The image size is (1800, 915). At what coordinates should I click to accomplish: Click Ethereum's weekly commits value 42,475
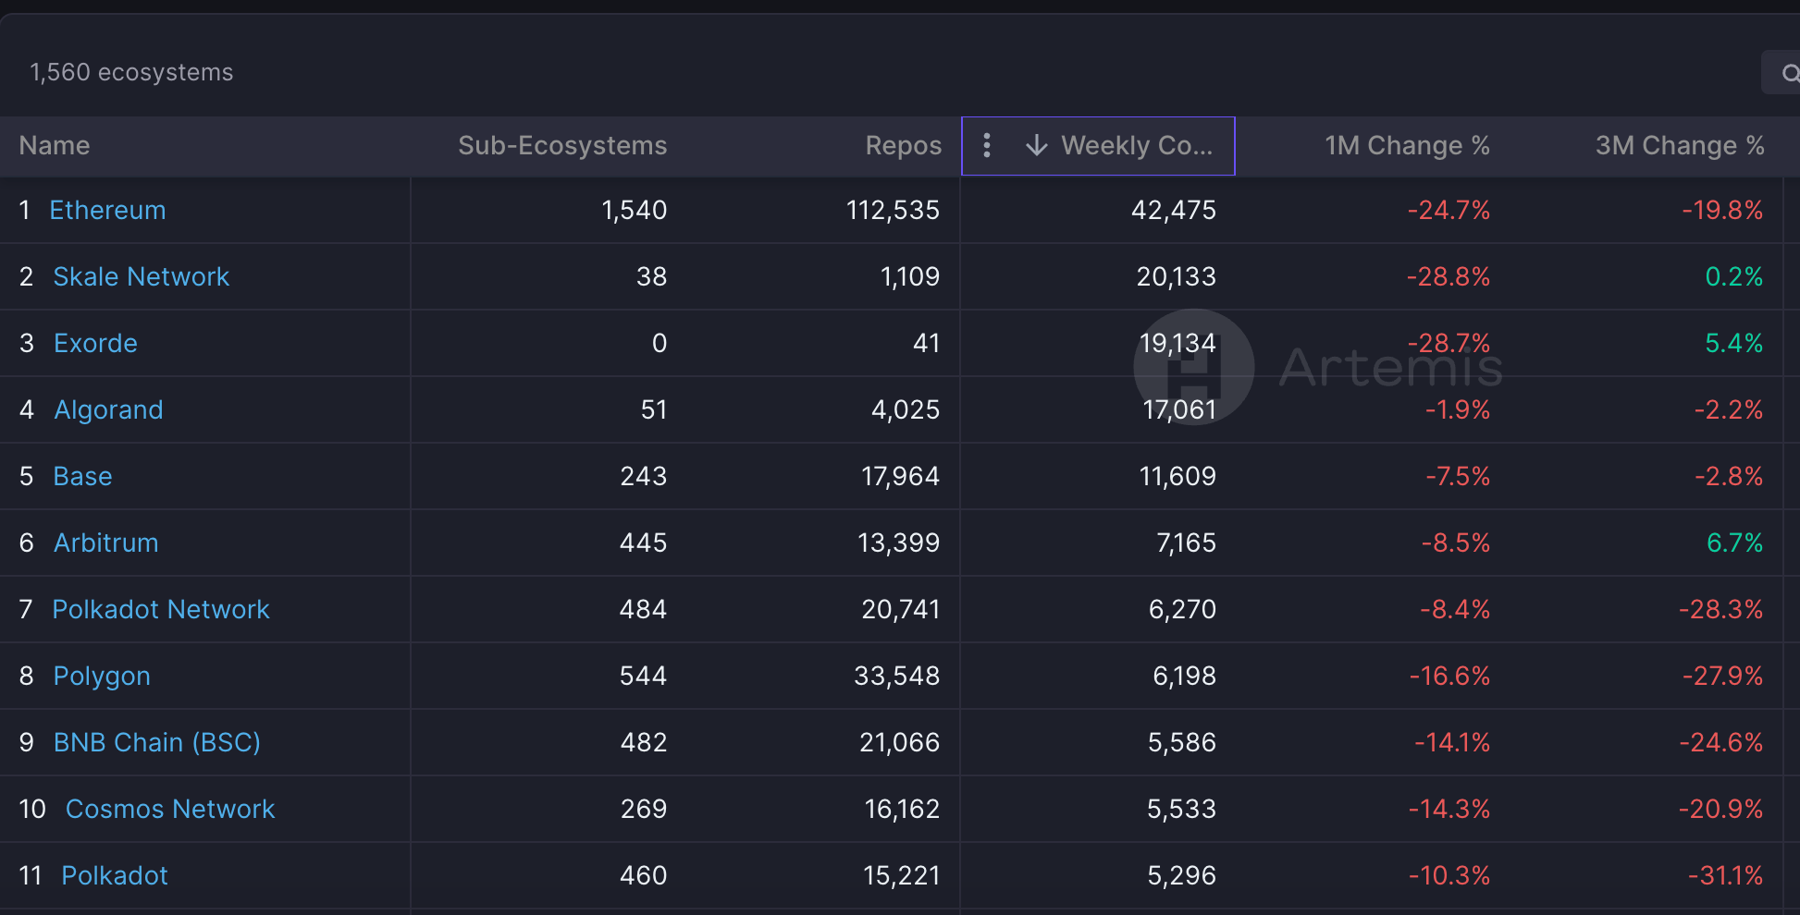[1174, 210]
